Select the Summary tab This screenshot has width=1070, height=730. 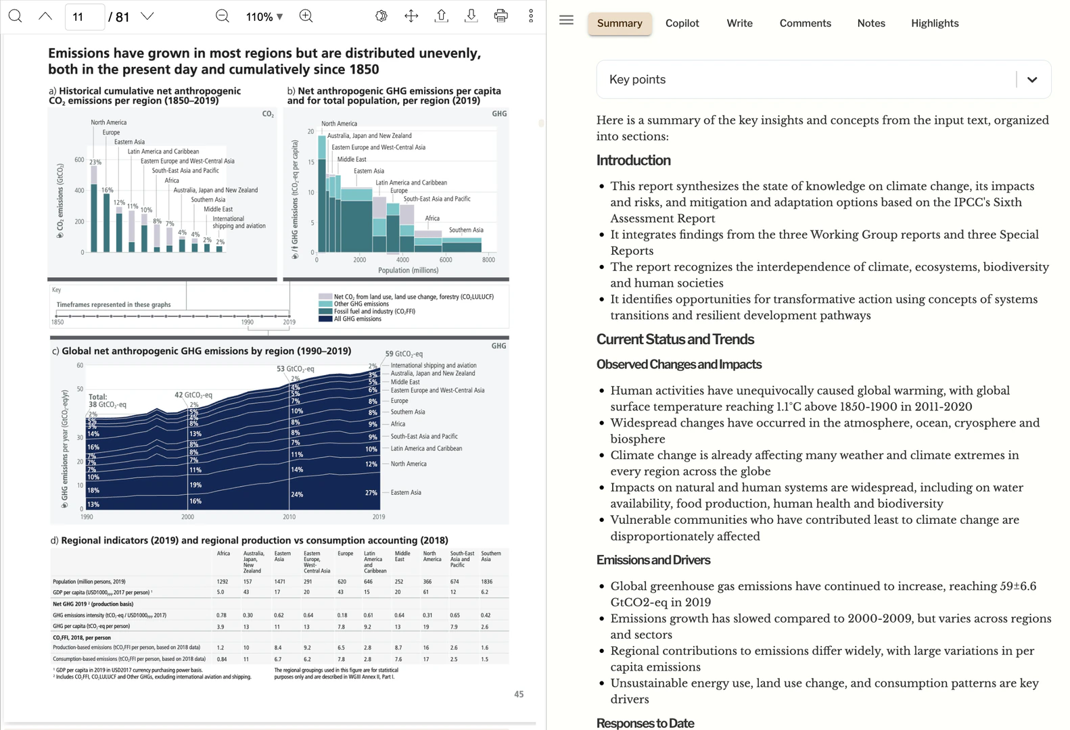[x=619, y=23]
